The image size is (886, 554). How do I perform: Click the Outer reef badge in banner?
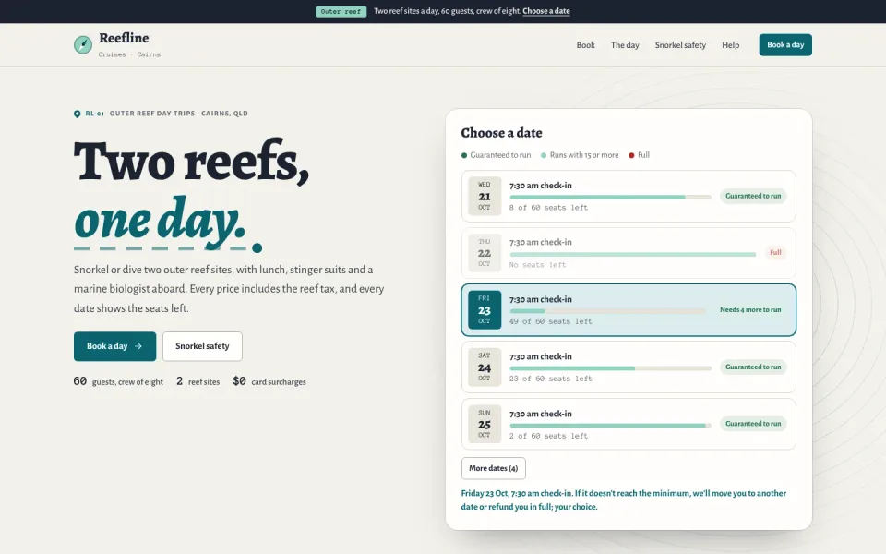(x=341, y=11)
